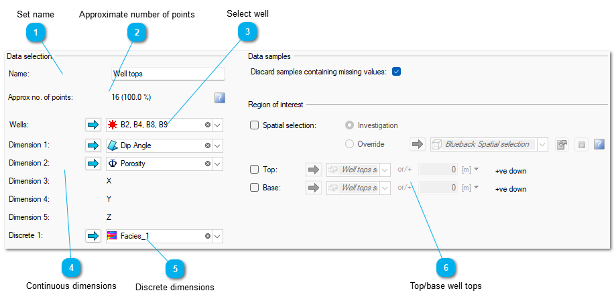Click the blue arrow next to Wells

(93, 125)
